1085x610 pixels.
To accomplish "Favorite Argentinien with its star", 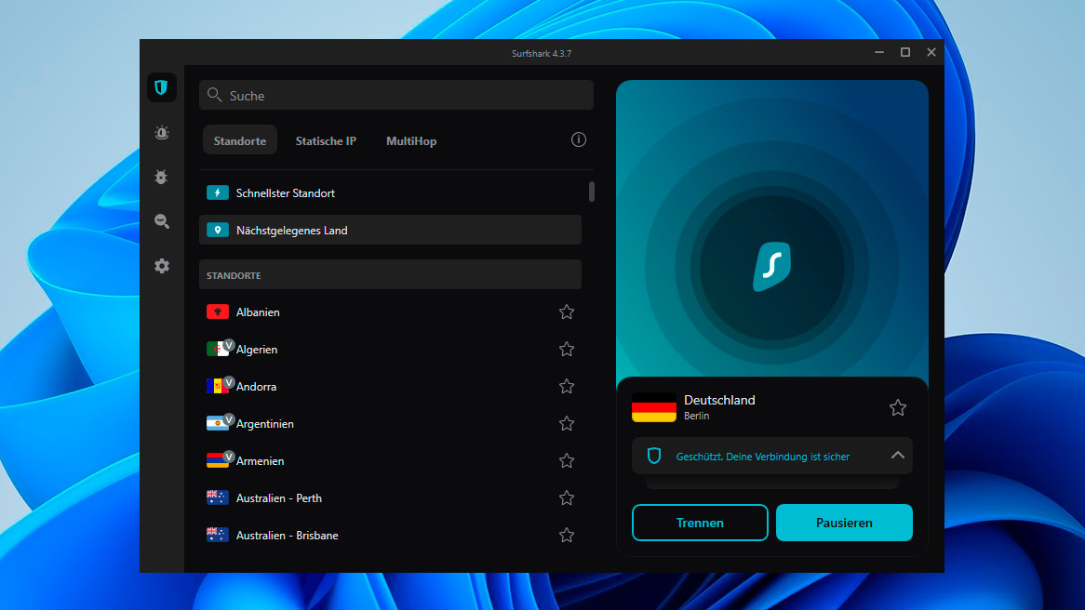I will pyautogui.click(x=567, y=423).
